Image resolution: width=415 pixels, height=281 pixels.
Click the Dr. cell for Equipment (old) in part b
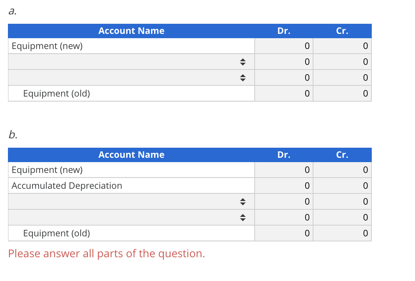coord(284,233)
